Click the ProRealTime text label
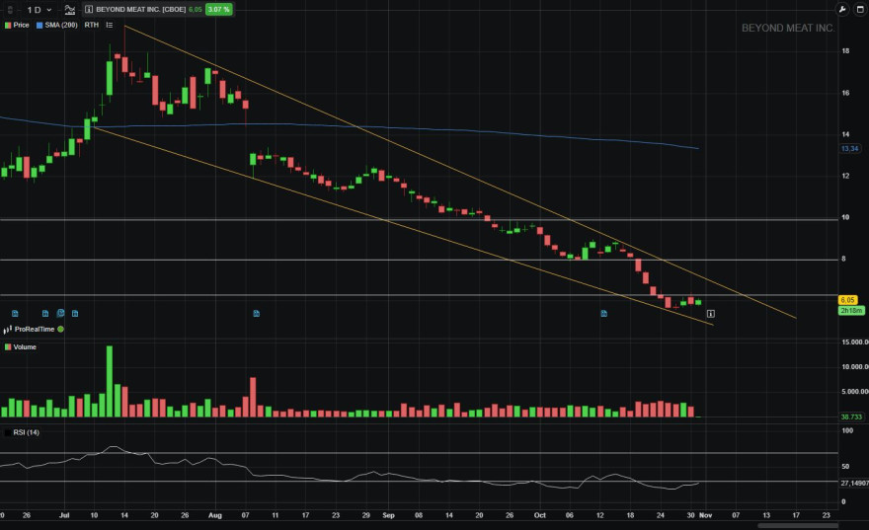 [x=35, y=329]
